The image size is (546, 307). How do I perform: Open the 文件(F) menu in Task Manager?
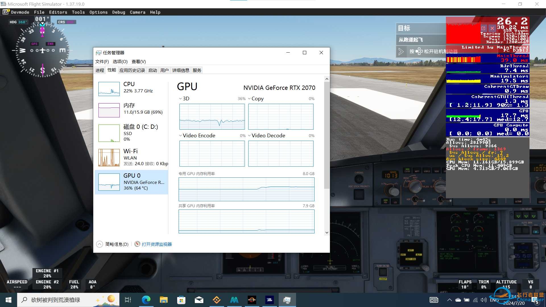click(x=102, y=61)
